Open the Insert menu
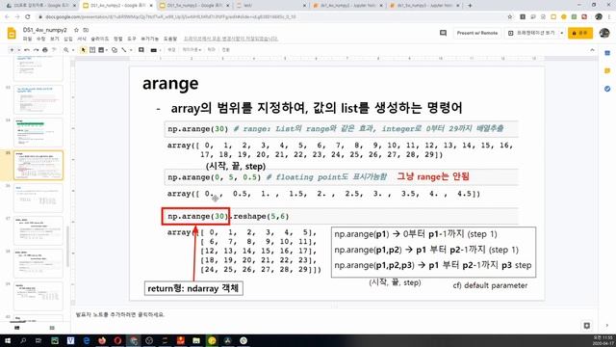This screenshot has height=347, width=616. point(68,39)
